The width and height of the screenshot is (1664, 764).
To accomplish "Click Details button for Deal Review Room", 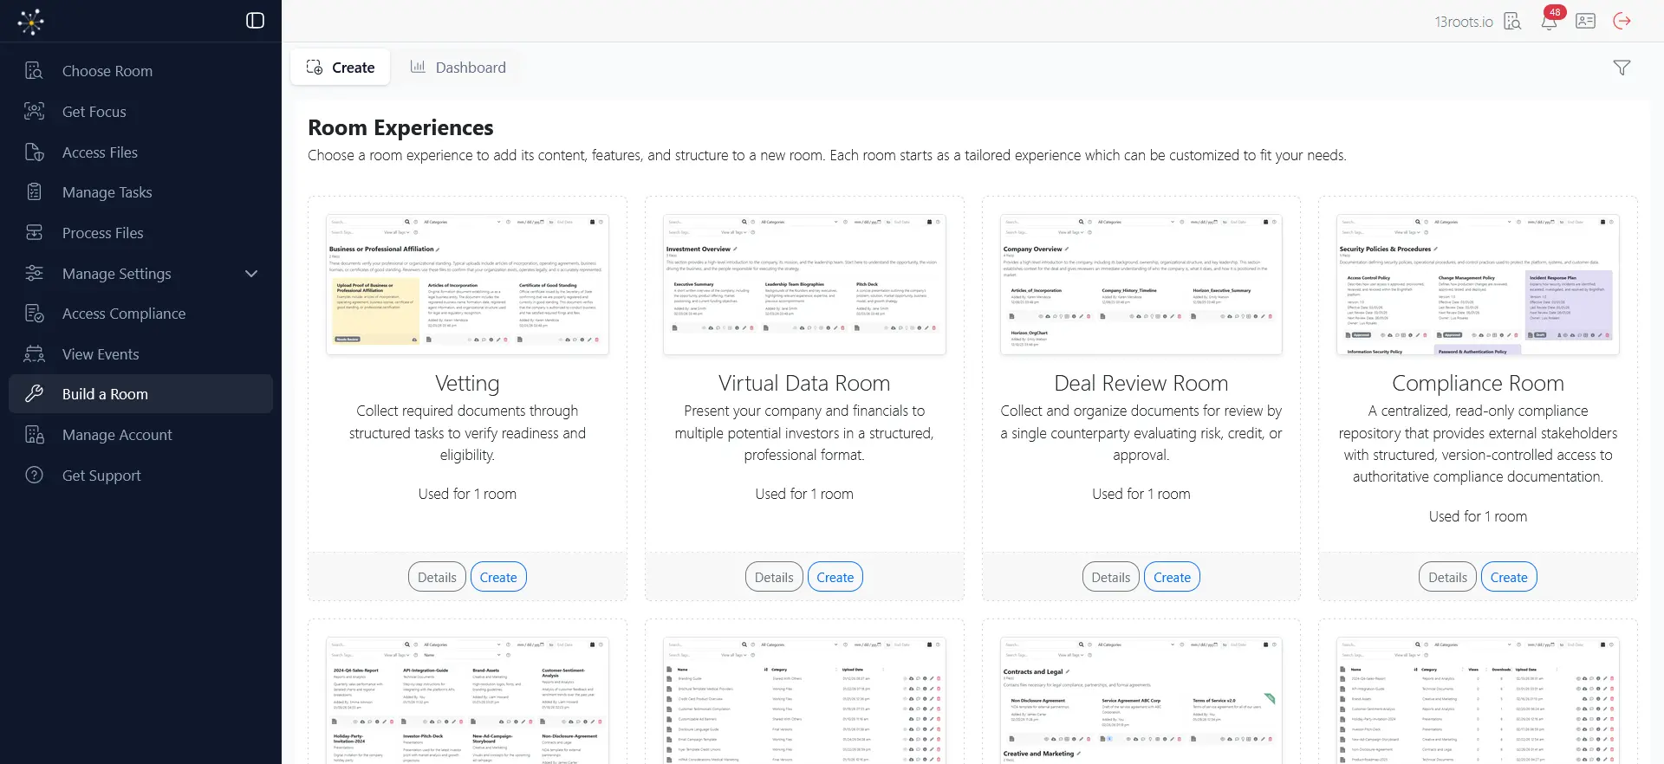I will (x=1111, y=578).
